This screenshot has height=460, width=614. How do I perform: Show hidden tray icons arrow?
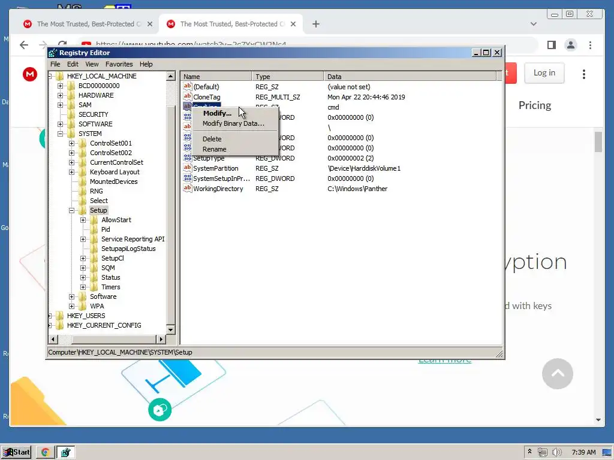click(x=529, y=452)
